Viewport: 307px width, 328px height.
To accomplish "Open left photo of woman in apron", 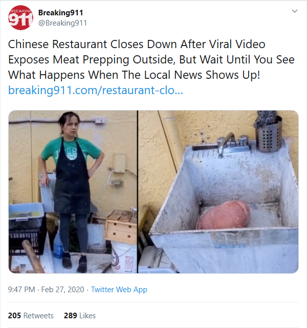I will (x=73, y=192).
